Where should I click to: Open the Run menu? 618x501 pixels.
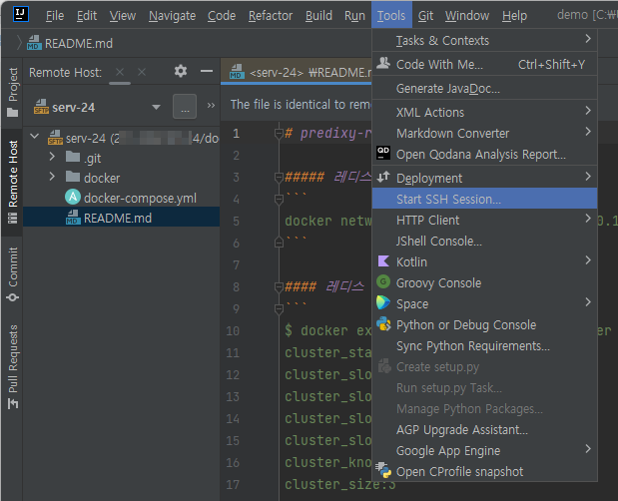tap(354, 16)
